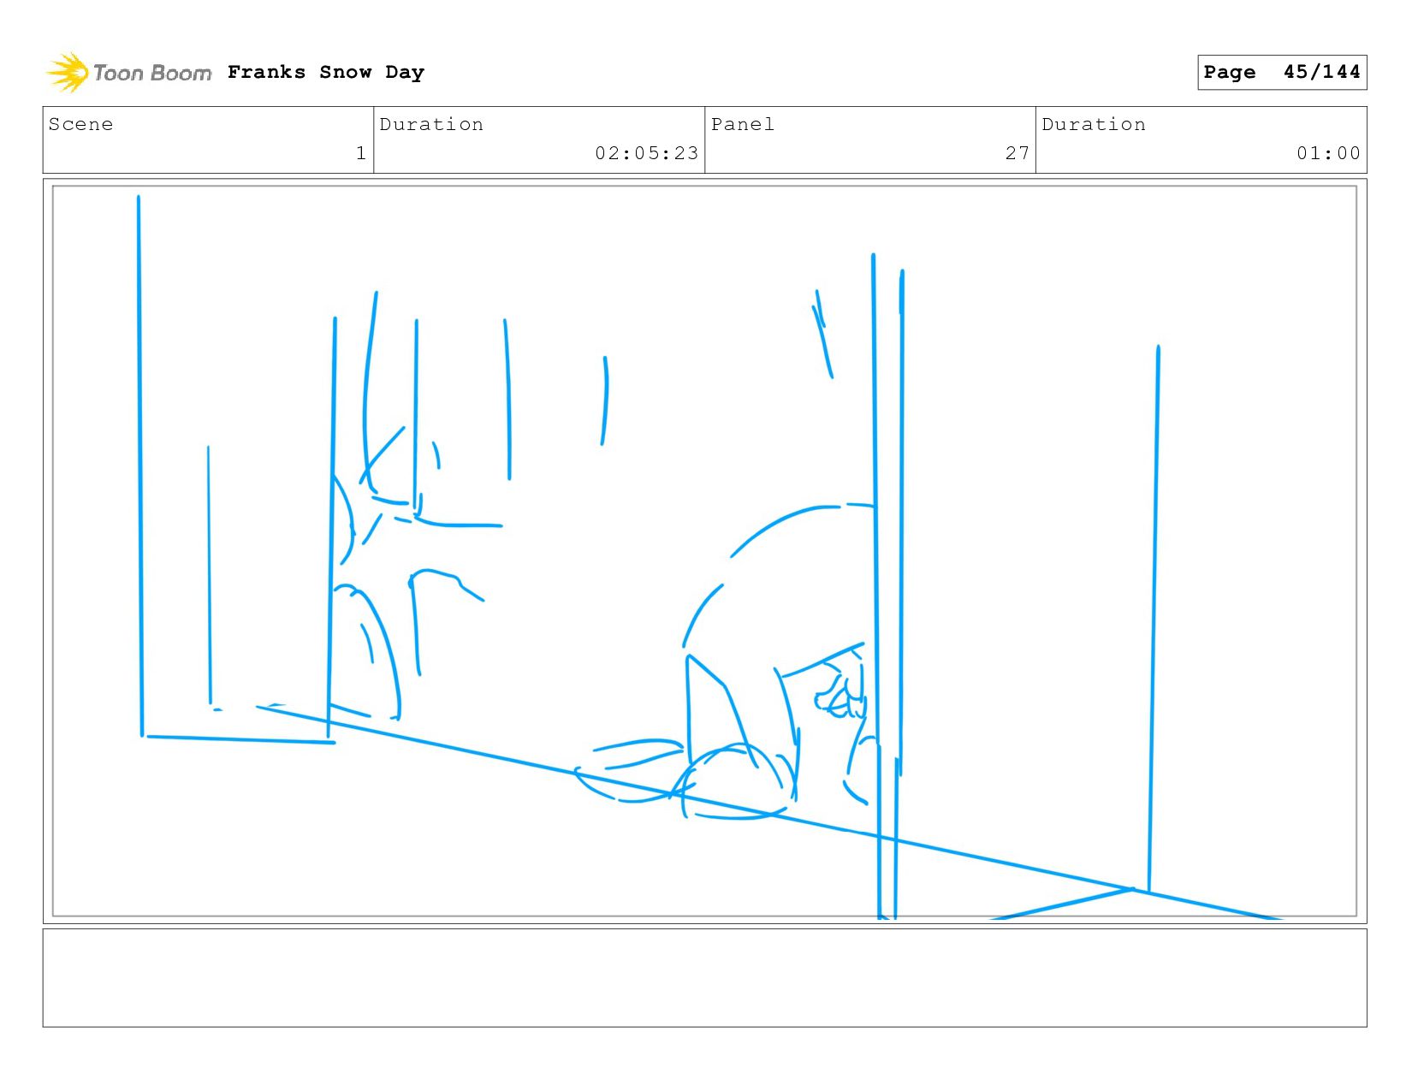The width and height of the screenshot is (1412, 1091).
Task: Click the Panel header label
Action: click(x=743, y=124)
